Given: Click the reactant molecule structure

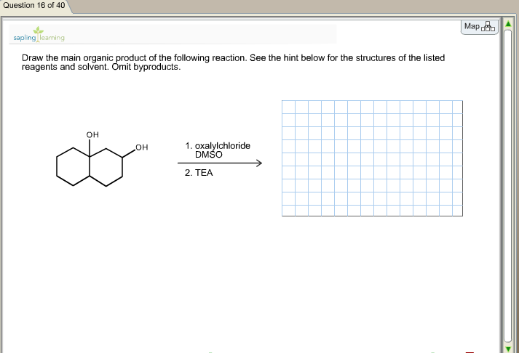Looking at the screenshot, I should 102,159.
